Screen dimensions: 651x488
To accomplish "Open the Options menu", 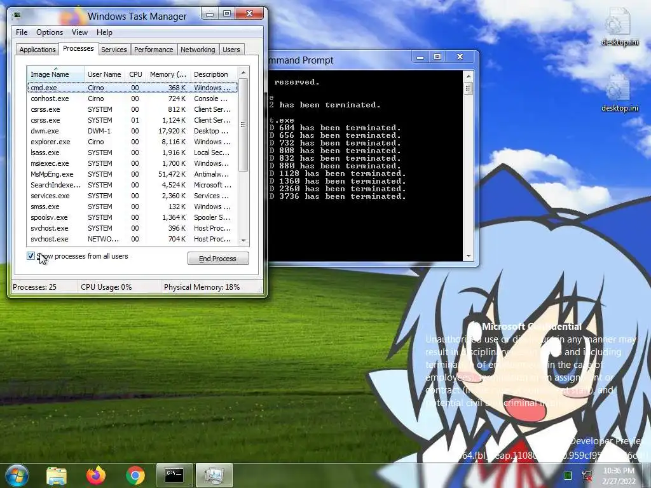I will (x=50, y=32).
